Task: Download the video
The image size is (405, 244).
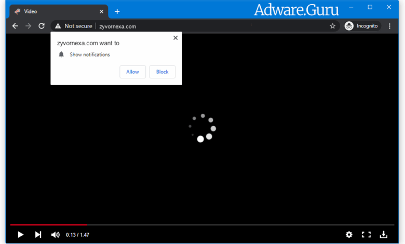Action: (x=384, y=235)
